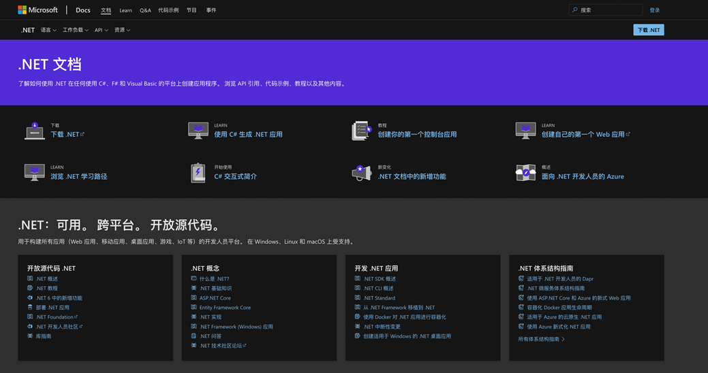The height and width of the screenshot is (373, 708).
Task: Open .NET 文档中的新增功能 link
Action: pos(412,176)
